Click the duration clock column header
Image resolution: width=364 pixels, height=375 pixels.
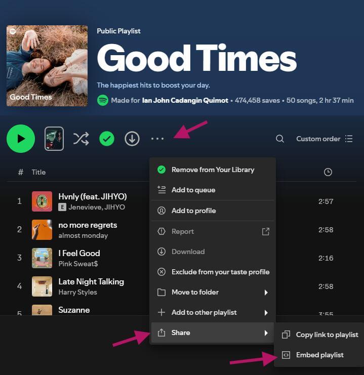point(328,172)
